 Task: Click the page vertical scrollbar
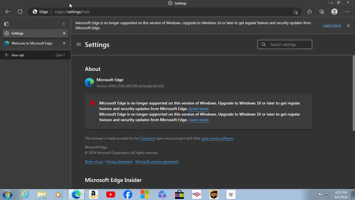[354, 93]
